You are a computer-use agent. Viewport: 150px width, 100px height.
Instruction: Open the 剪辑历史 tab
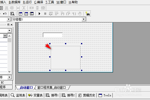(87, 95)
